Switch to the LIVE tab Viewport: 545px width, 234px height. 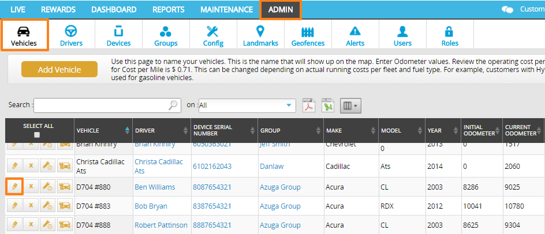tap(18, 9)
